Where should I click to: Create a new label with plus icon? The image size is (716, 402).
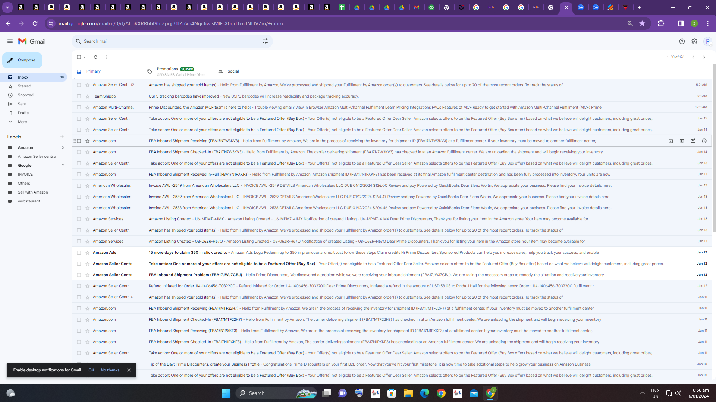tap(62, 137)
